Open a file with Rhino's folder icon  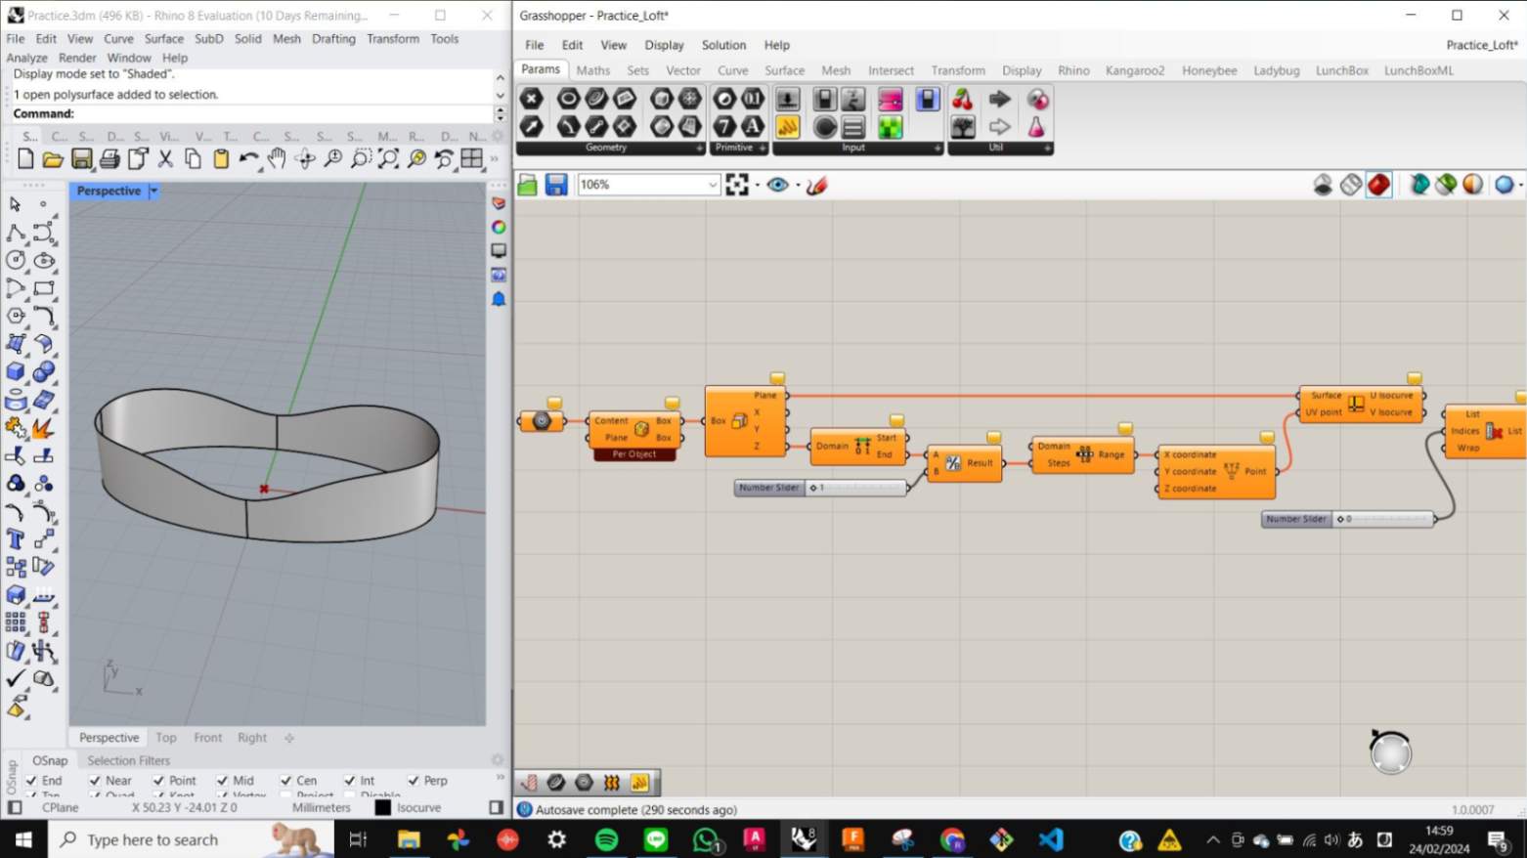coord(53,158)
